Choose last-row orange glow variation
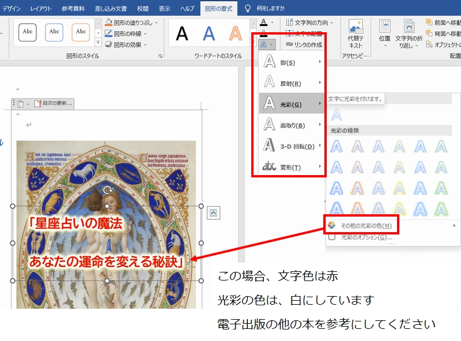 click(x=357, y=209)
